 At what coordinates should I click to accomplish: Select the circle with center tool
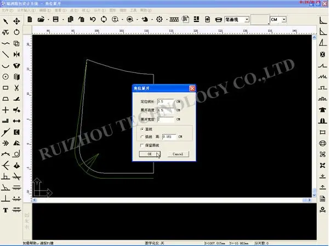pyautogui.click(x=5, y=77)
